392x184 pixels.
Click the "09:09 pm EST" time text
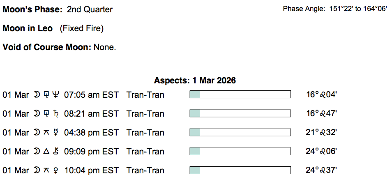tap(91, 152)
